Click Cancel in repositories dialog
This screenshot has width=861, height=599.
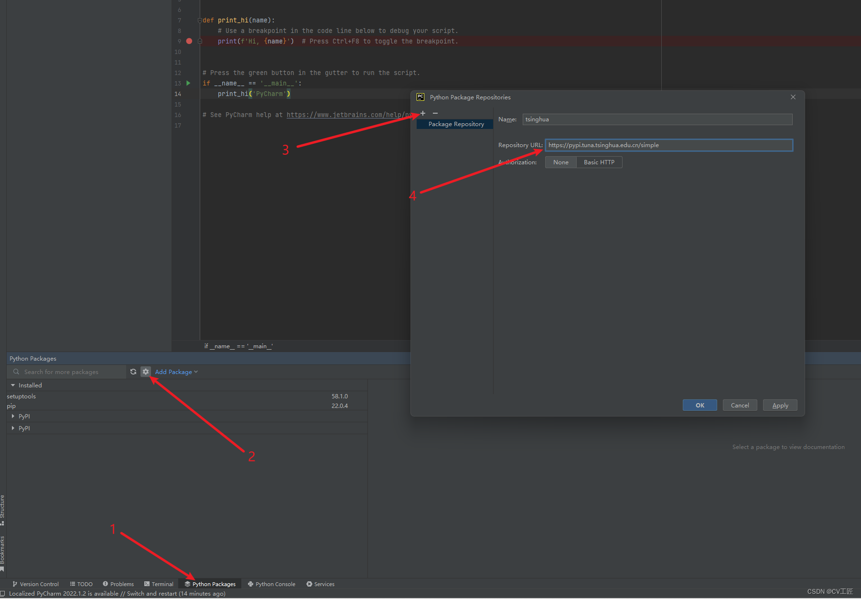coord(740,405)
